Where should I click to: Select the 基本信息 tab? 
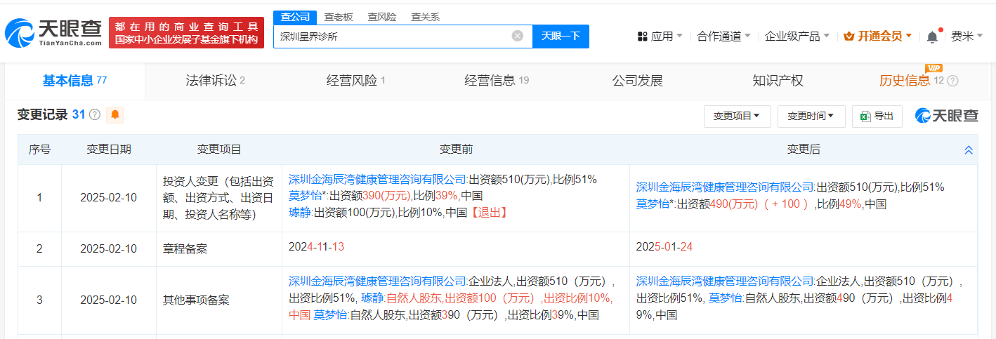tap(74, 81)
